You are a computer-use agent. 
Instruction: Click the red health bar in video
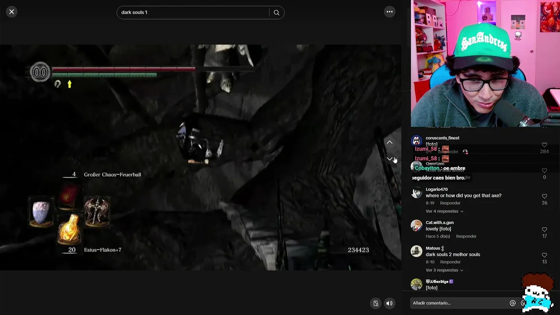coord(123,69)
